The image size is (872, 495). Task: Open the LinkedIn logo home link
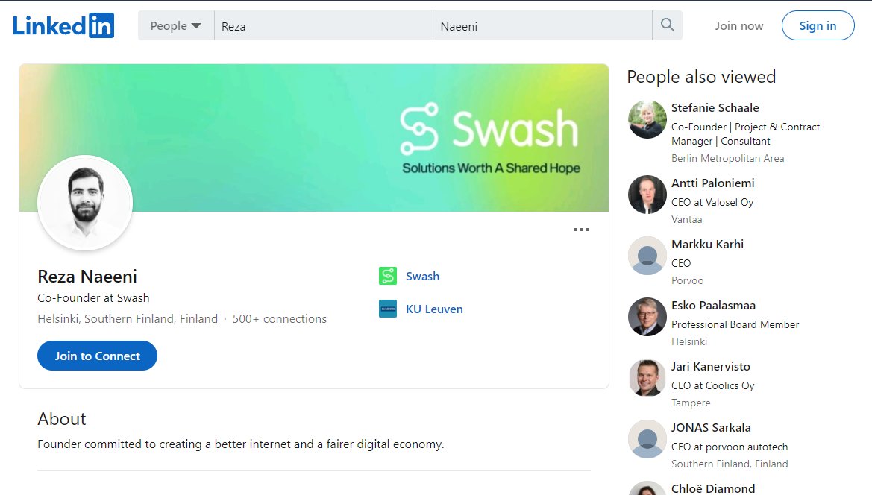click(63, 25)
